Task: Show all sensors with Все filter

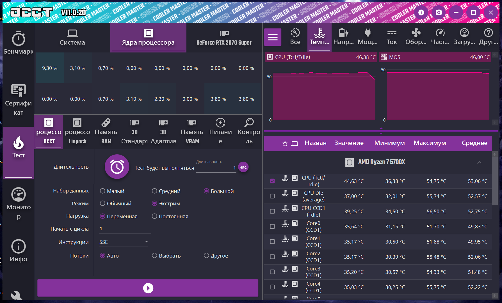Action: click(295, 37)
